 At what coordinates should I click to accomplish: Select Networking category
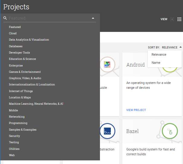coord(17,117)
